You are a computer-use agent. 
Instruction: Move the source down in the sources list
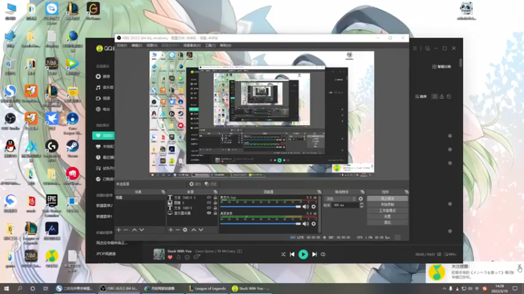click(x=201, y=230)
